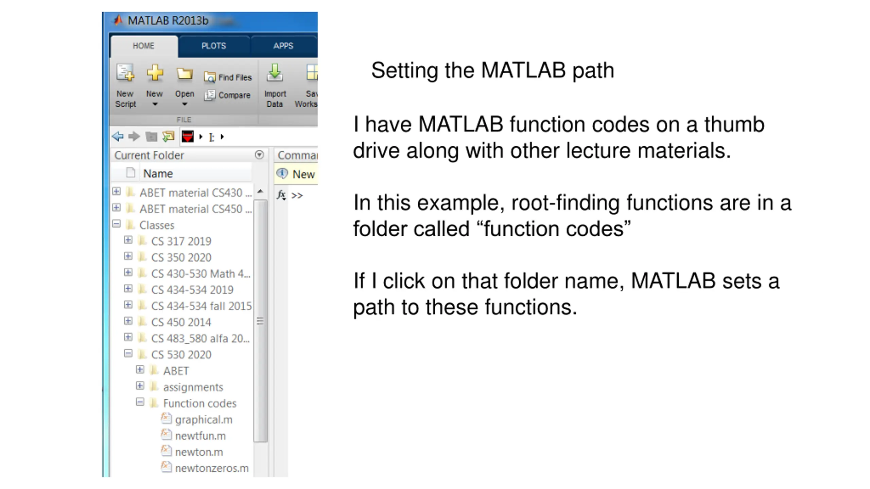
Task: Select newton.m file name
Action: (199, 452)
